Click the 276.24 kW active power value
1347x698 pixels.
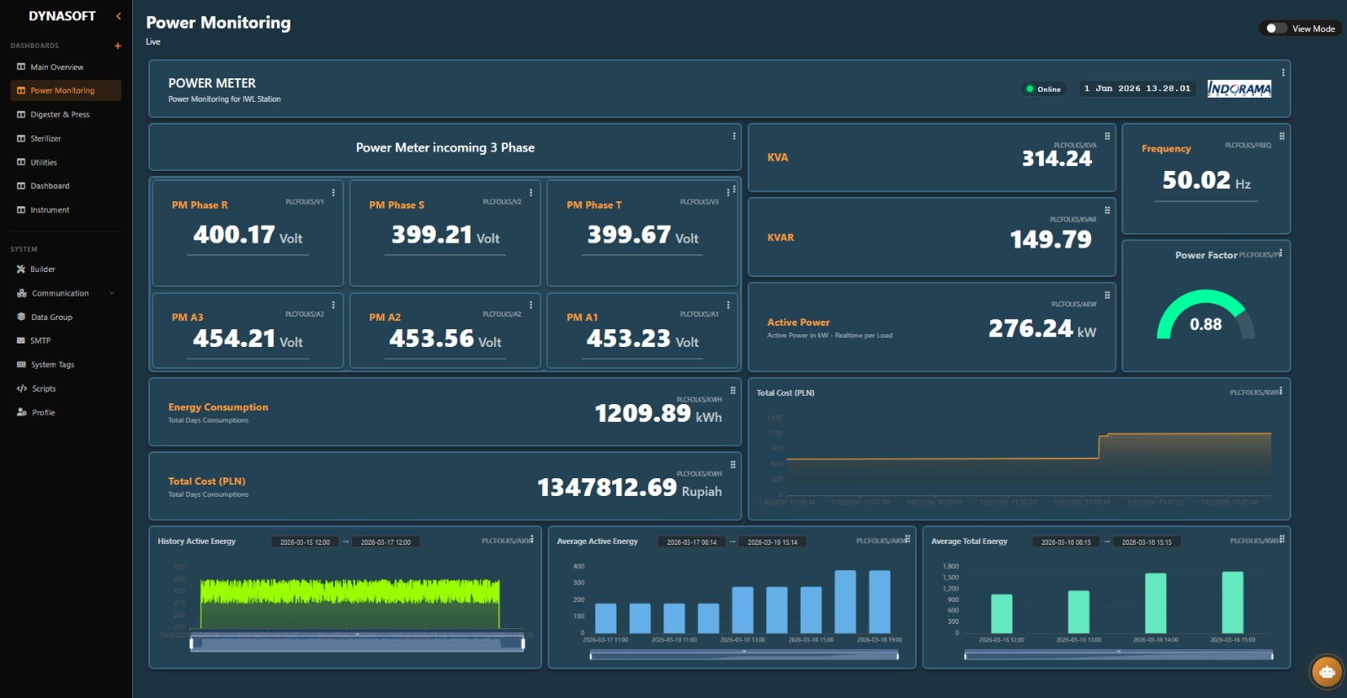coord(1042,328)
